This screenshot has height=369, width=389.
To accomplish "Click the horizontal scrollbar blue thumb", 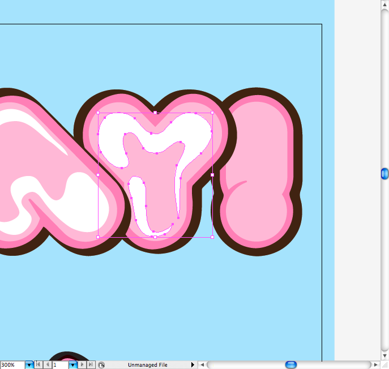I will point(290,365).
